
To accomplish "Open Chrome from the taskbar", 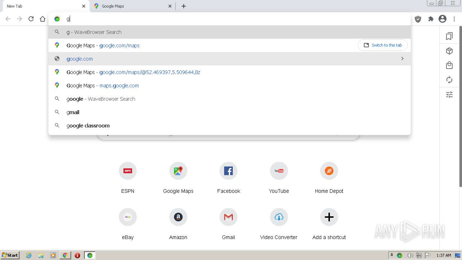I will click(x=65, y=255).
